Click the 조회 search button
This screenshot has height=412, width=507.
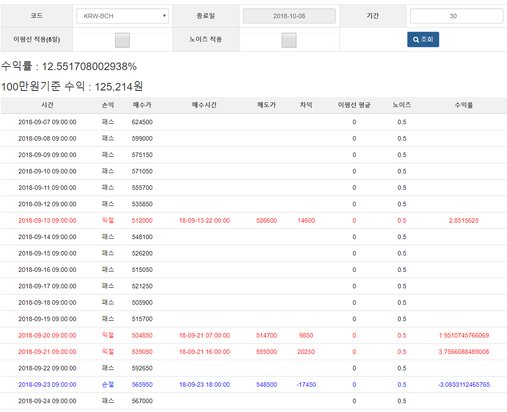coord(423,39)
